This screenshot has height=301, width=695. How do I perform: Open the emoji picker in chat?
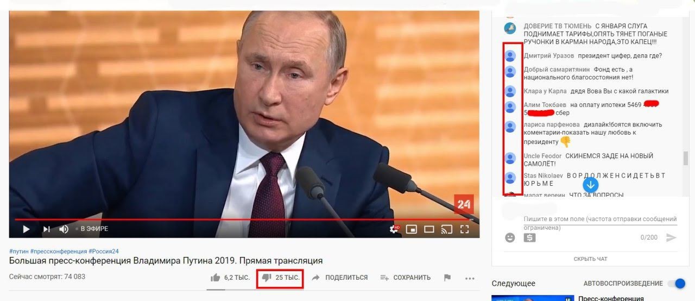(x=510, y=237)
